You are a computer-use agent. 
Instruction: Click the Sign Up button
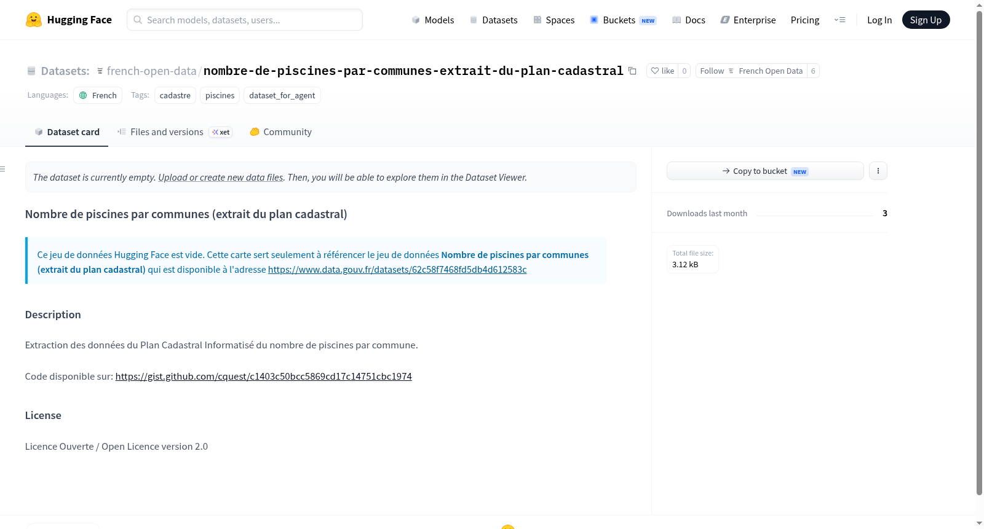coord(926,20)
